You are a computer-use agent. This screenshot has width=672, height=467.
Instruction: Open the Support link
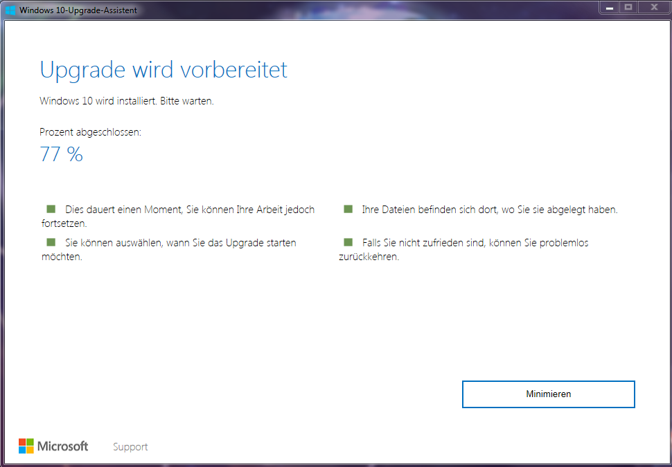(x=130, y=447)
